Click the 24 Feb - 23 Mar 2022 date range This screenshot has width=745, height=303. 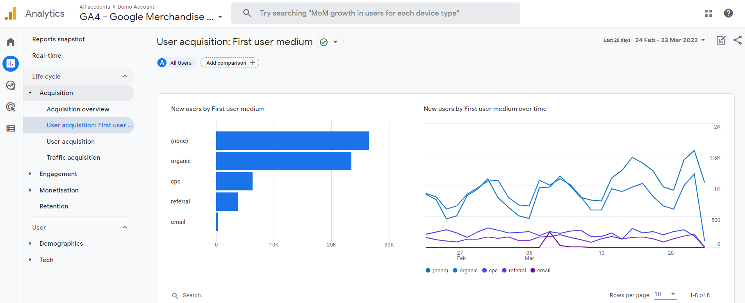(666, 40)
